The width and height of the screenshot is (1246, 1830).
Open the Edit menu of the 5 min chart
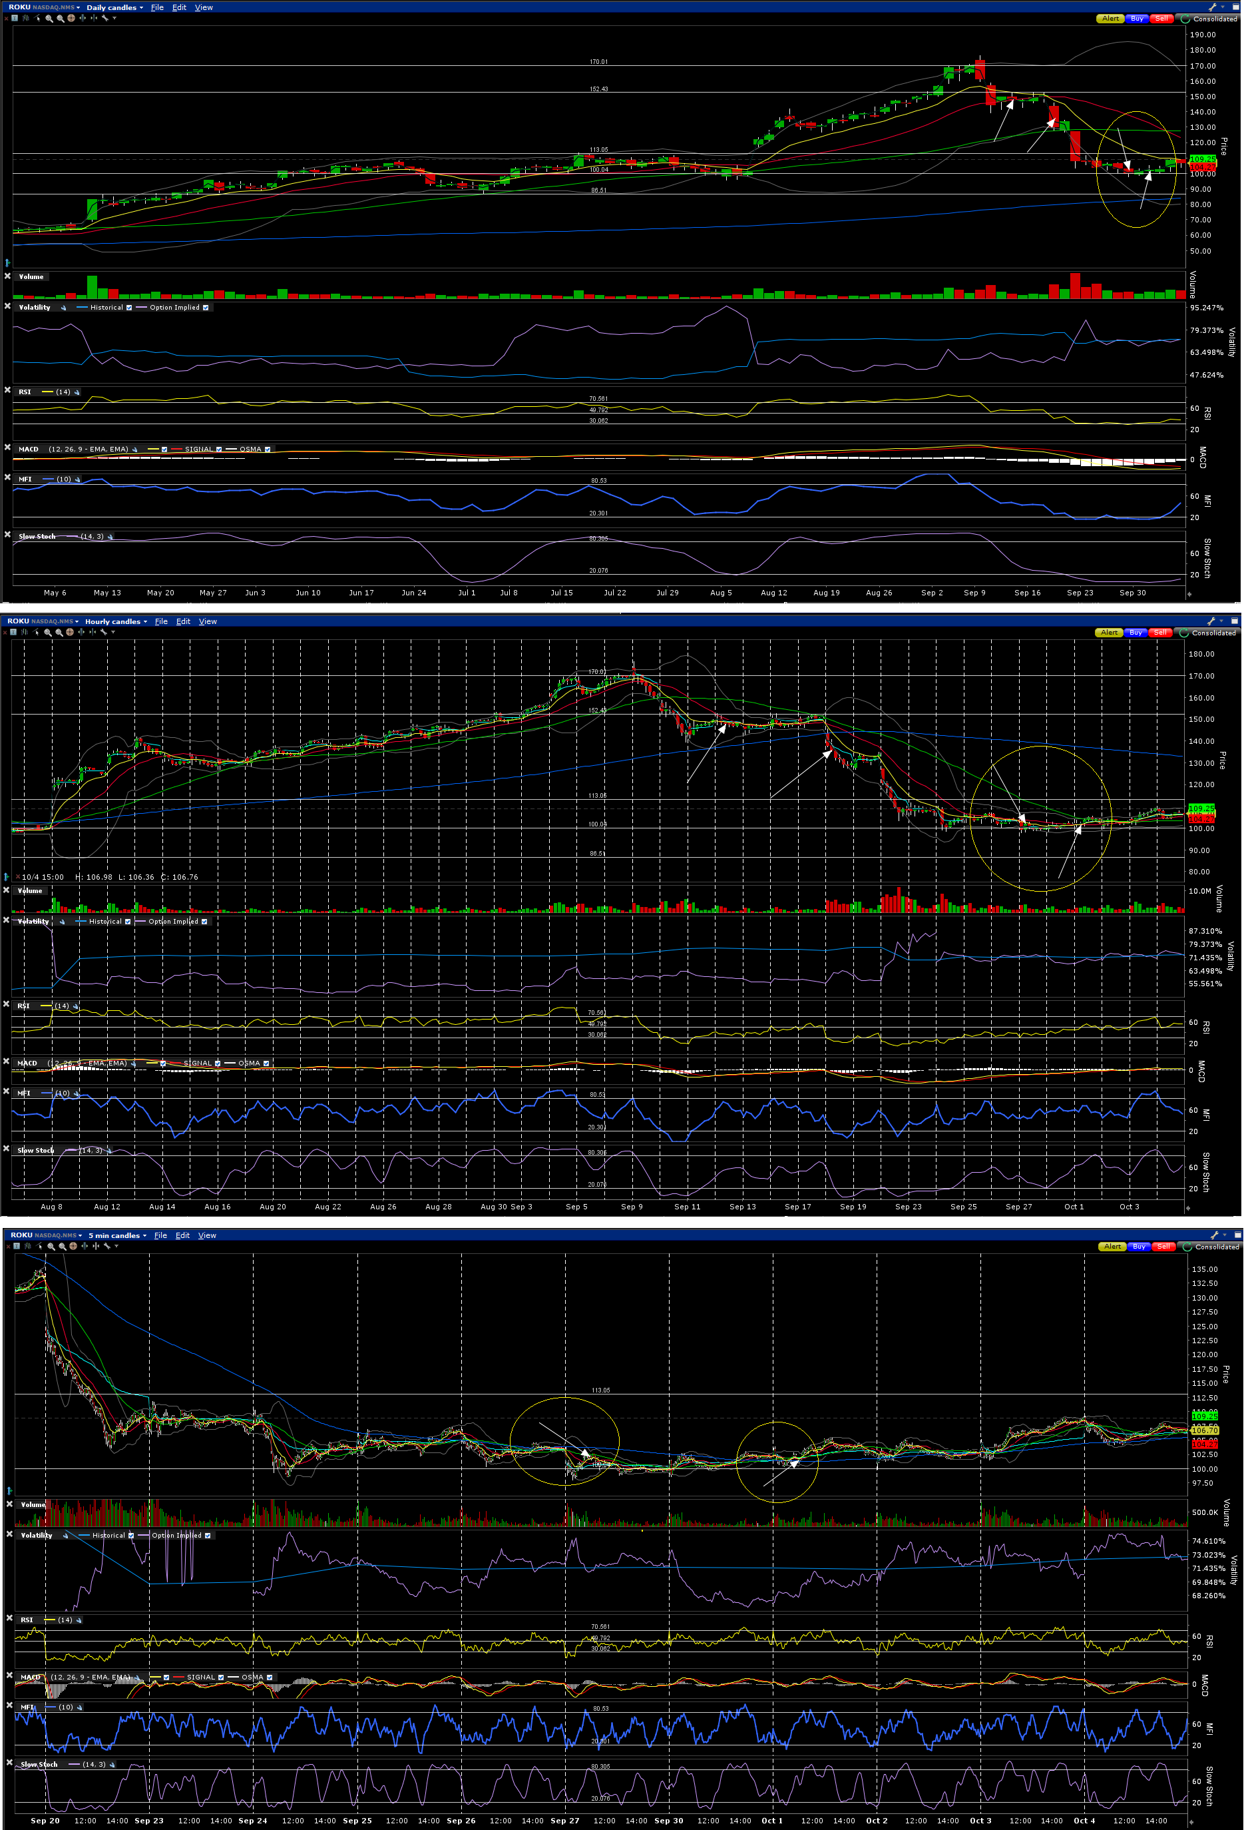[182, 1235]
